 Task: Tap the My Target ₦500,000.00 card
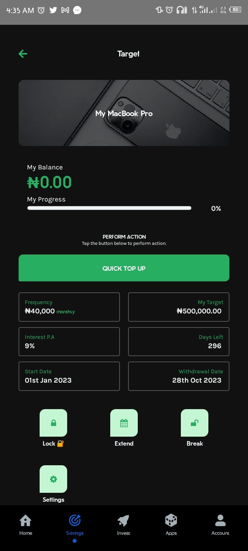(x=179, y=307)
